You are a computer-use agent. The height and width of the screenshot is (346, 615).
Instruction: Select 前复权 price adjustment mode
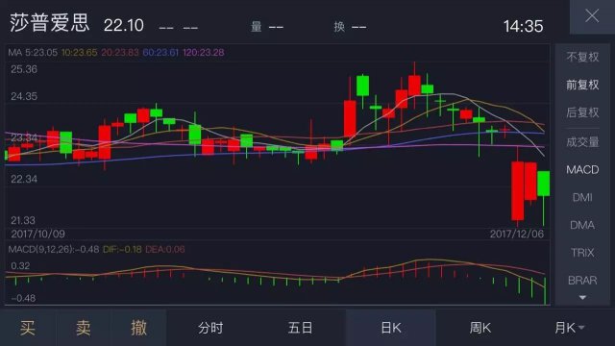tap(582, 85)
